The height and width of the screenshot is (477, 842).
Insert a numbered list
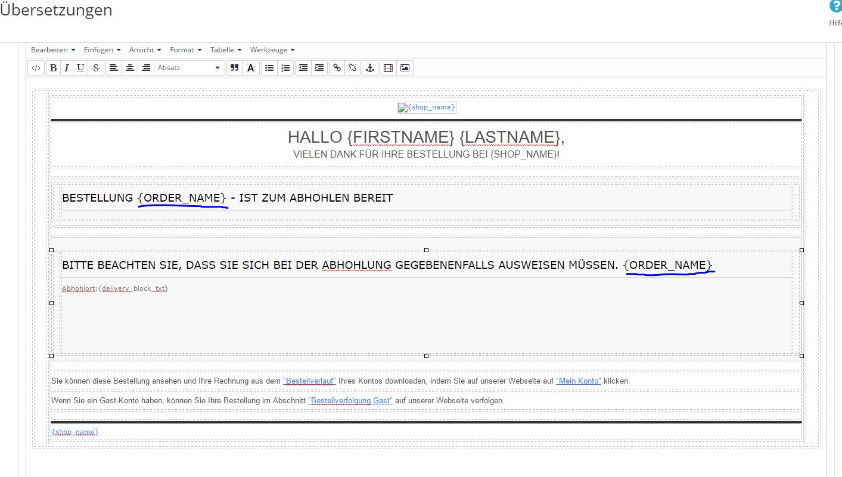[285, 68]
